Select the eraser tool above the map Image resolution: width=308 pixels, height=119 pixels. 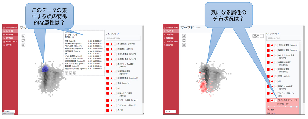point(257,36)
